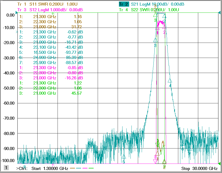Select the Tr 1 S11 SWR trace label
The width and height of the screenshot is (222, 173).
click(47, 4)
